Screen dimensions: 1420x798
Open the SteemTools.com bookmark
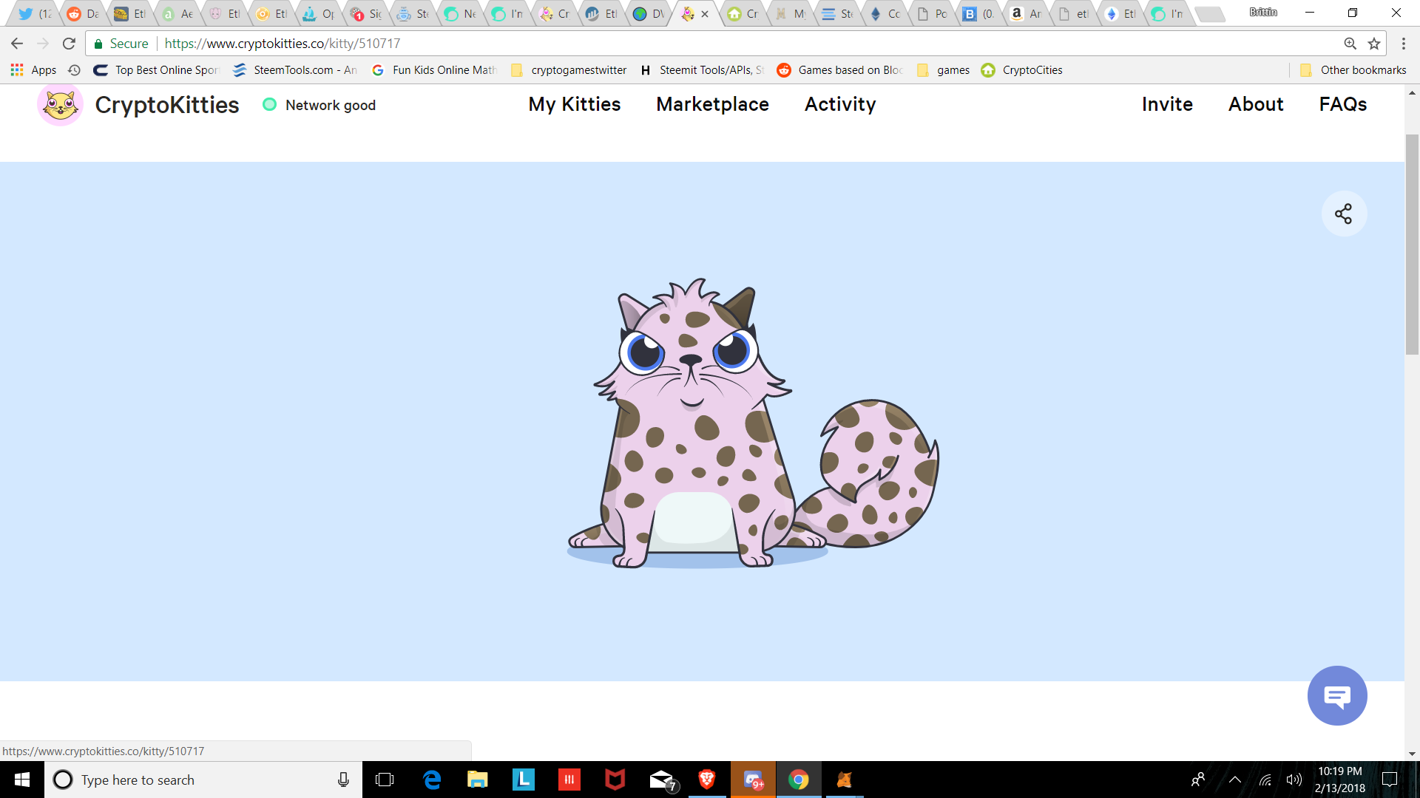295,70
